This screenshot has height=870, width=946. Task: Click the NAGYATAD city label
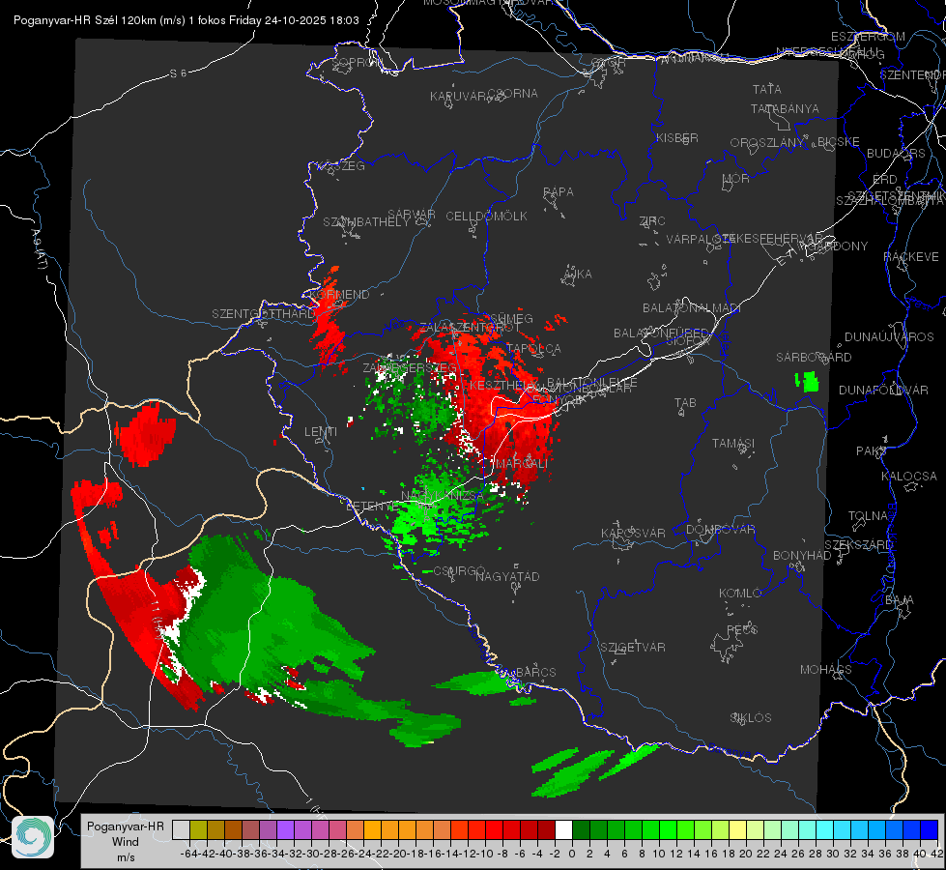pos(507,576)
